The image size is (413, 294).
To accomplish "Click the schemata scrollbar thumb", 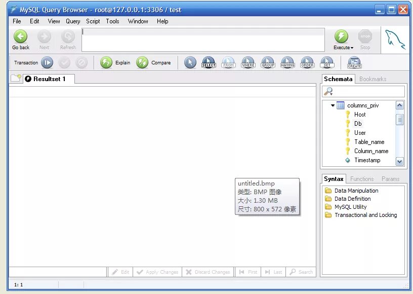I will [399, 120].
